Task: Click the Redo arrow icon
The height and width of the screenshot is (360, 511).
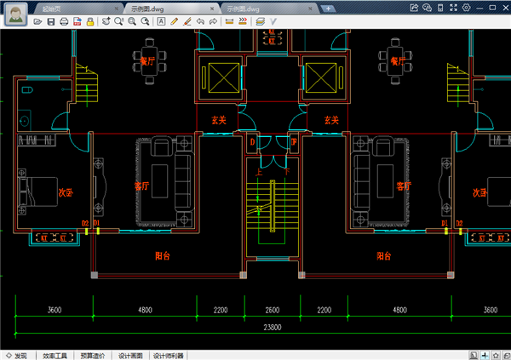Action: pyautogui.click(x=213, y=20)
